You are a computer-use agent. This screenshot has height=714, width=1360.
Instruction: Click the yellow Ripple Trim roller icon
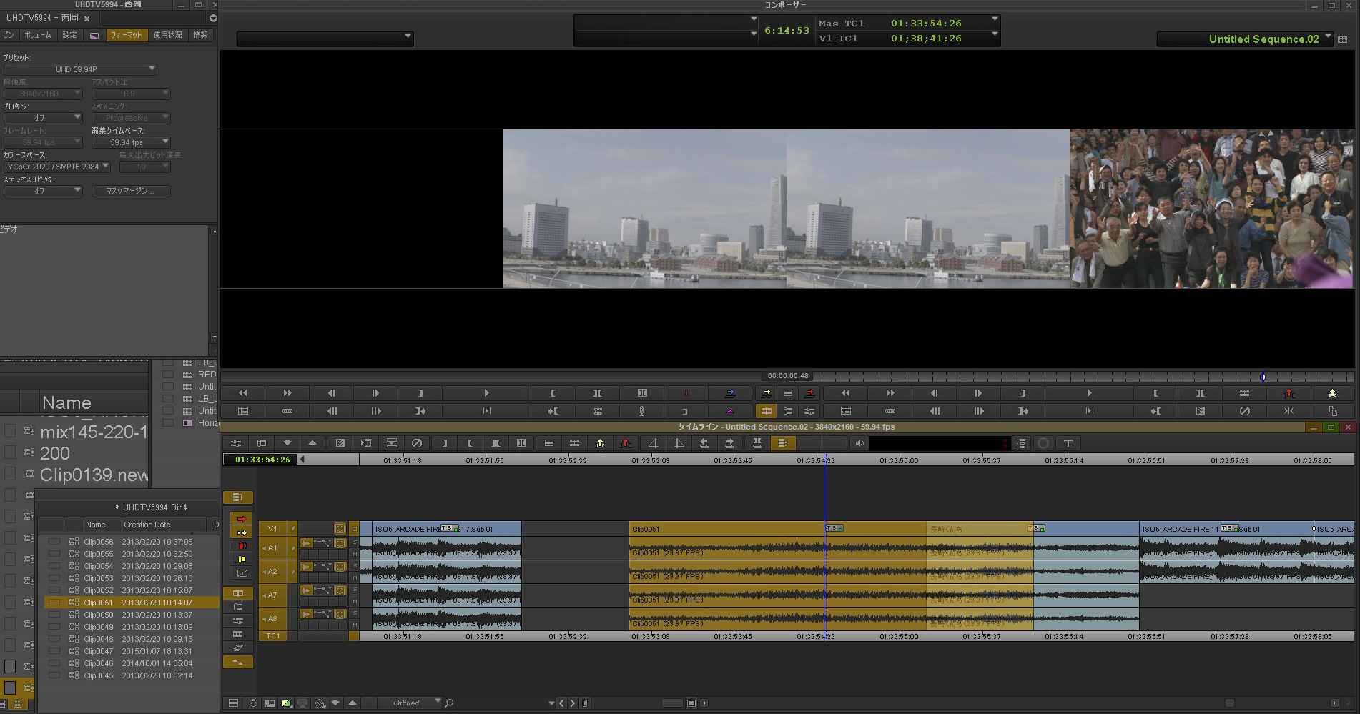(x=242, y=559)
